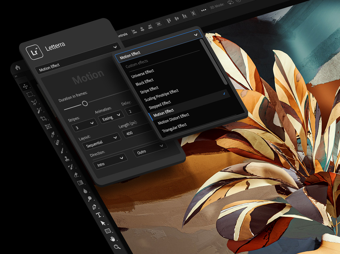Align right edges in options bar
This screenshot has height=254, width=340.
tap(150, 27)
